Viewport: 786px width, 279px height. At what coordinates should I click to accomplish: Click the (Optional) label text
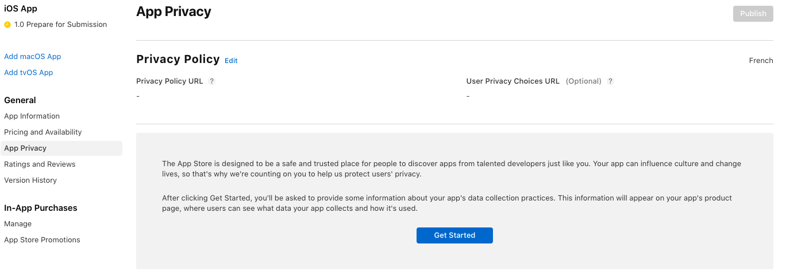583,81
